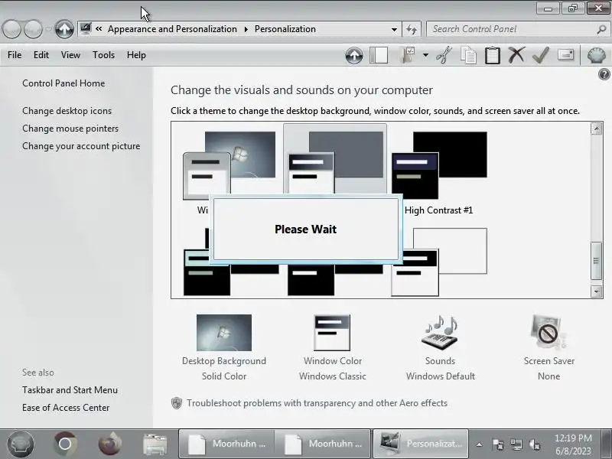Click the shield icon beside Troubleshoot link
The width and height of the screenshot is (612, 459).
pyautogui.click(x=177, y=403)
